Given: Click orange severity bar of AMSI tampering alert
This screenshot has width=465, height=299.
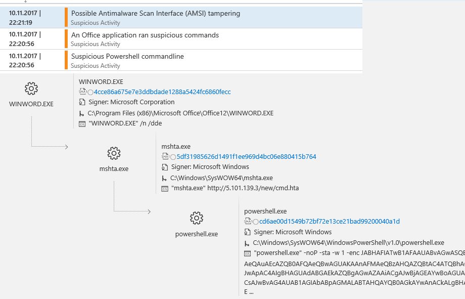Looking at the screenshot, I should (x=66, y=17).
